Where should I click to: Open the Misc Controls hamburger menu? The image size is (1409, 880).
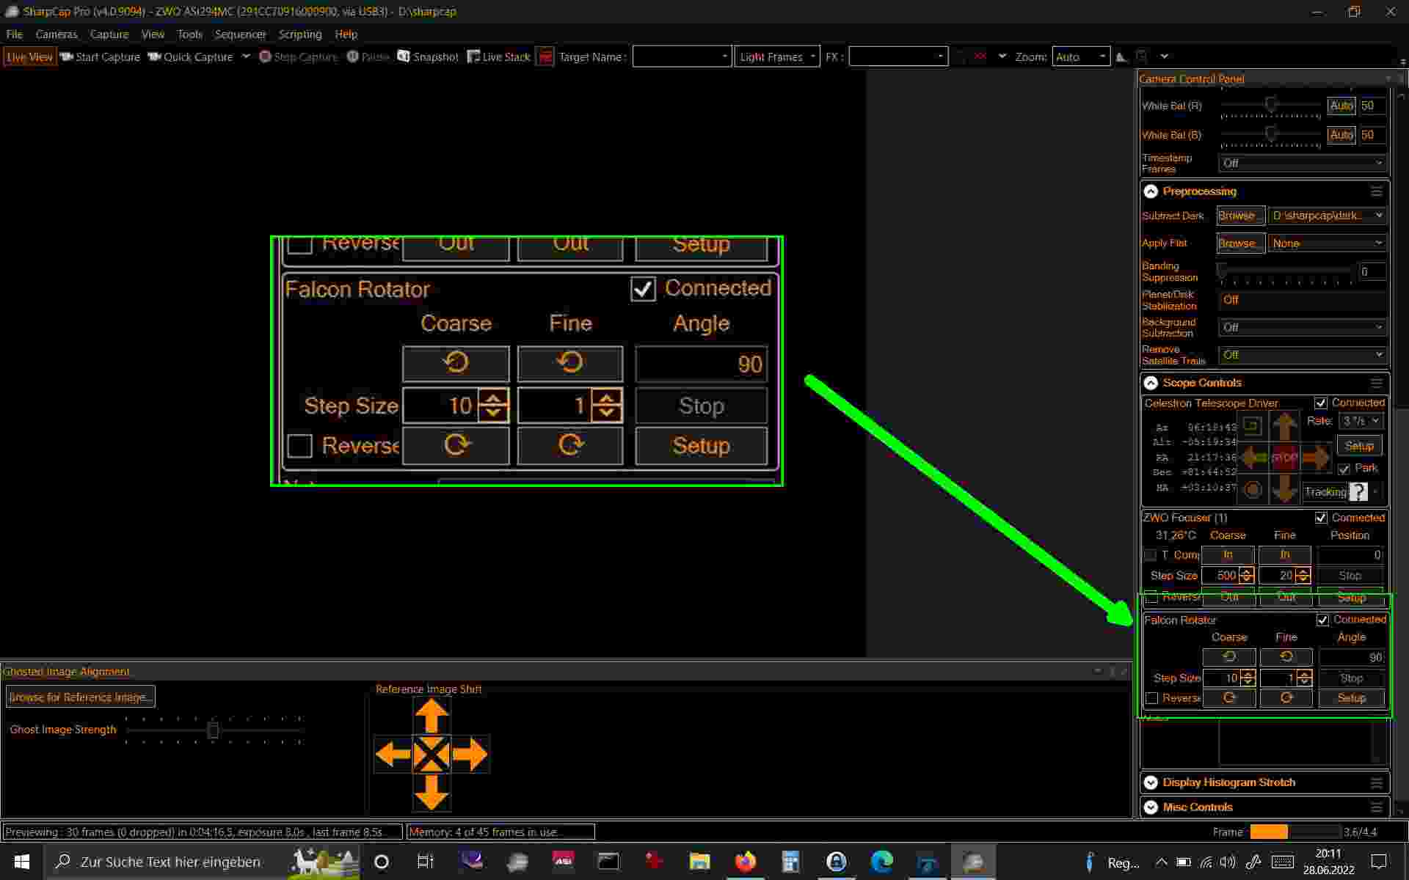pyautogui.click(x=1376, y=807)
